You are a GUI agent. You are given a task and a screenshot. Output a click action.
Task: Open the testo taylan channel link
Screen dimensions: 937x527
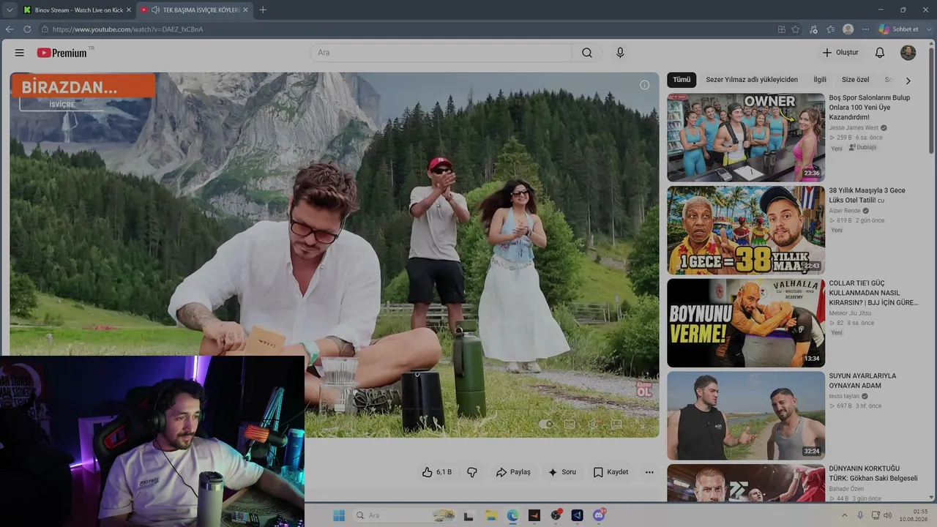pos(844,396)
